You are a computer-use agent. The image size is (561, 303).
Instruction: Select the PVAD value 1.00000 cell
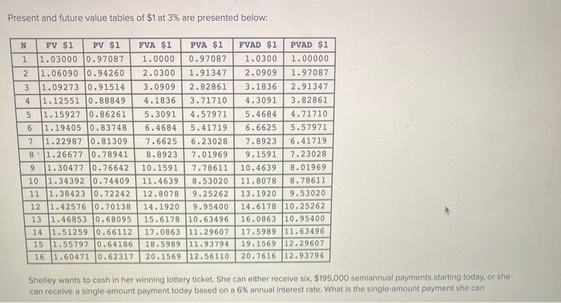[x=309, y=59]
